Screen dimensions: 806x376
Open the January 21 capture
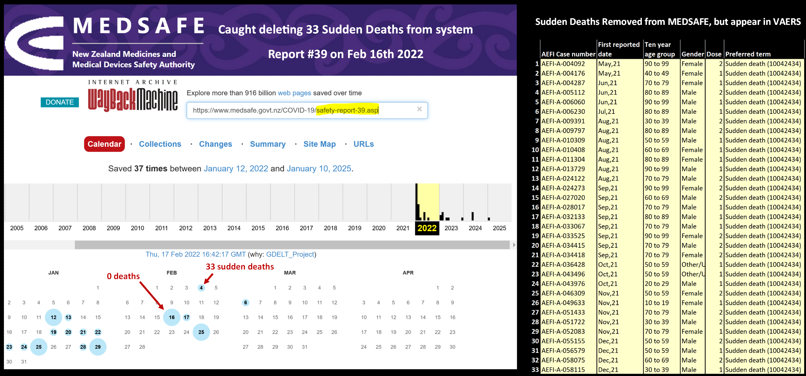[x=83, y=332]
